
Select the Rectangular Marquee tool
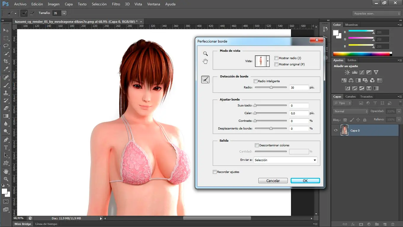(x=6, y=38)
